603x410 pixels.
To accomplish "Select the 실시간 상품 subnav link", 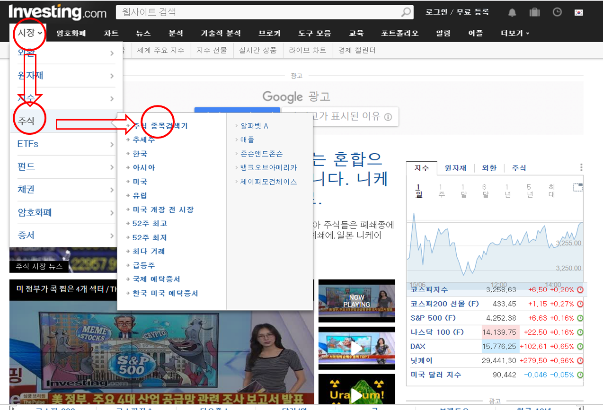I will click(258, 50).
